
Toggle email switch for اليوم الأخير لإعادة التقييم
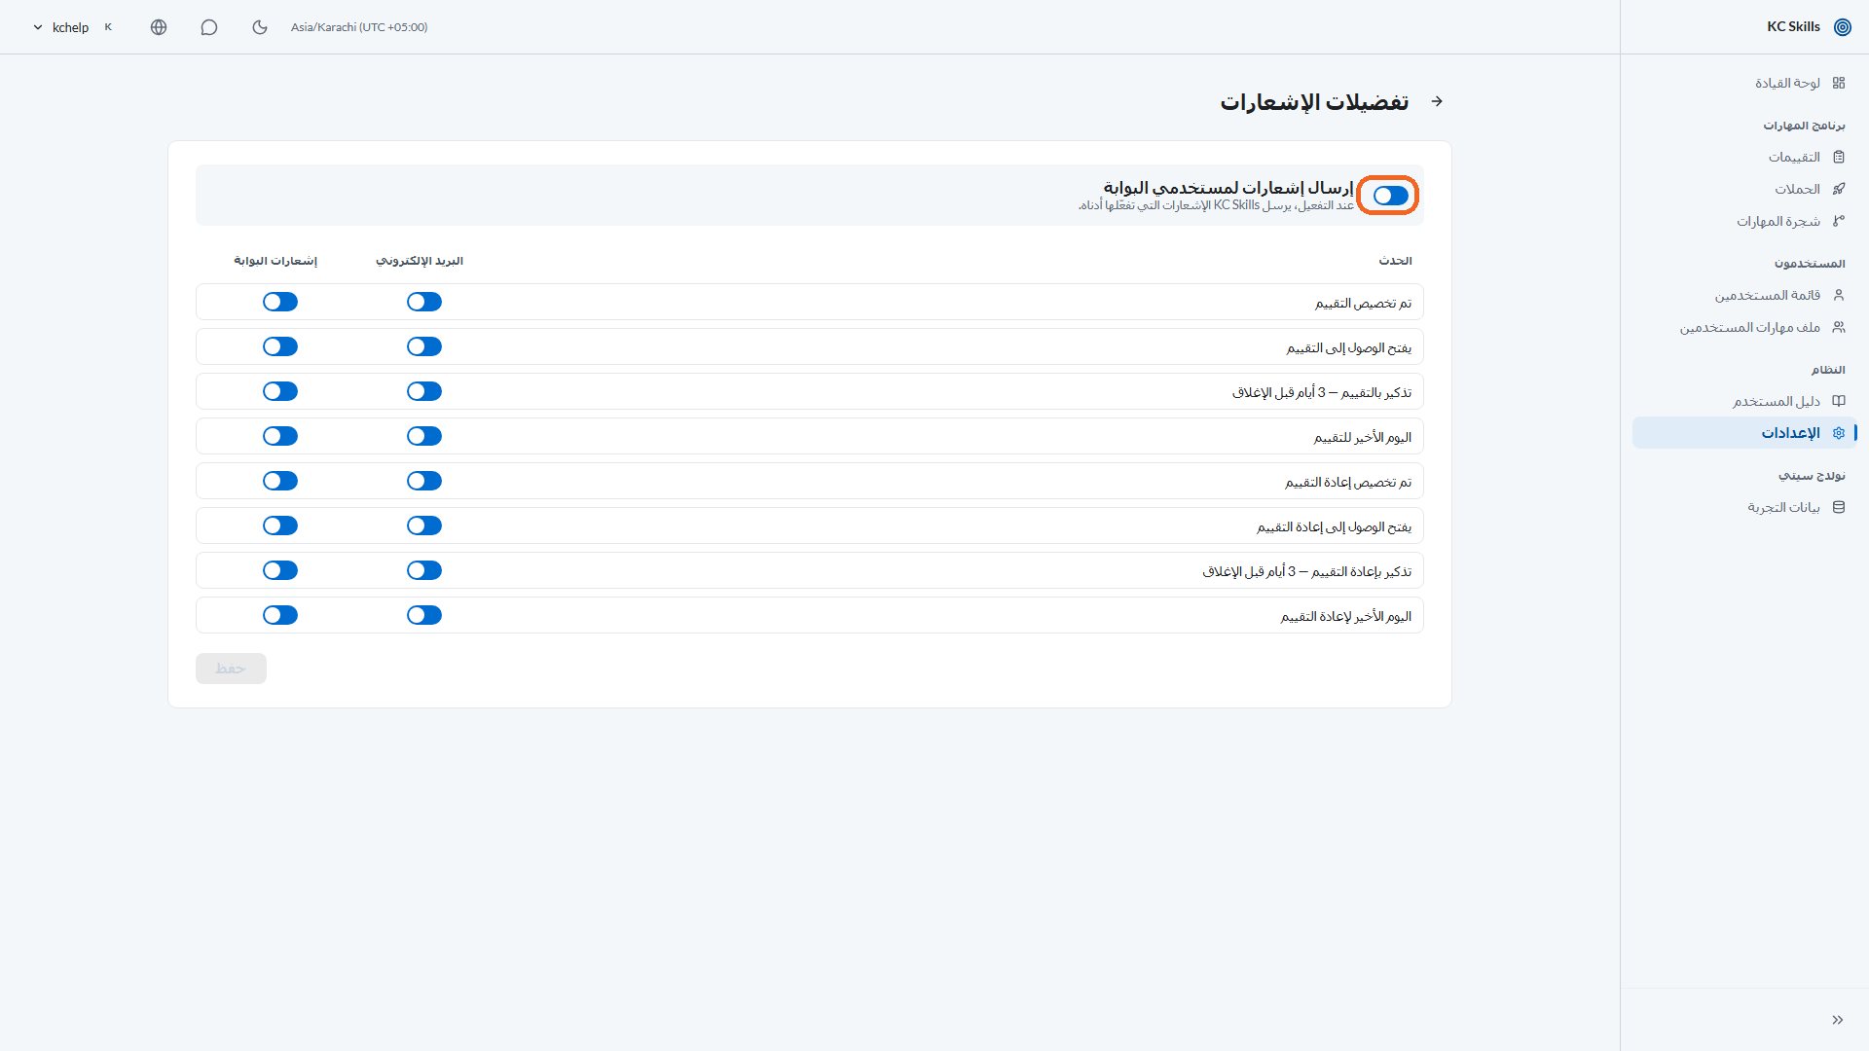tap(424, 615)
